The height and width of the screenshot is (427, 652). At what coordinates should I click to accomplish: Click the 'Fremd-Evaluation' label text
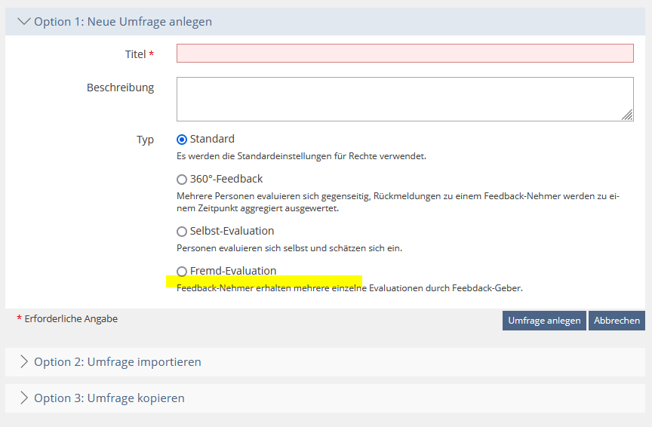coord(233,271)
